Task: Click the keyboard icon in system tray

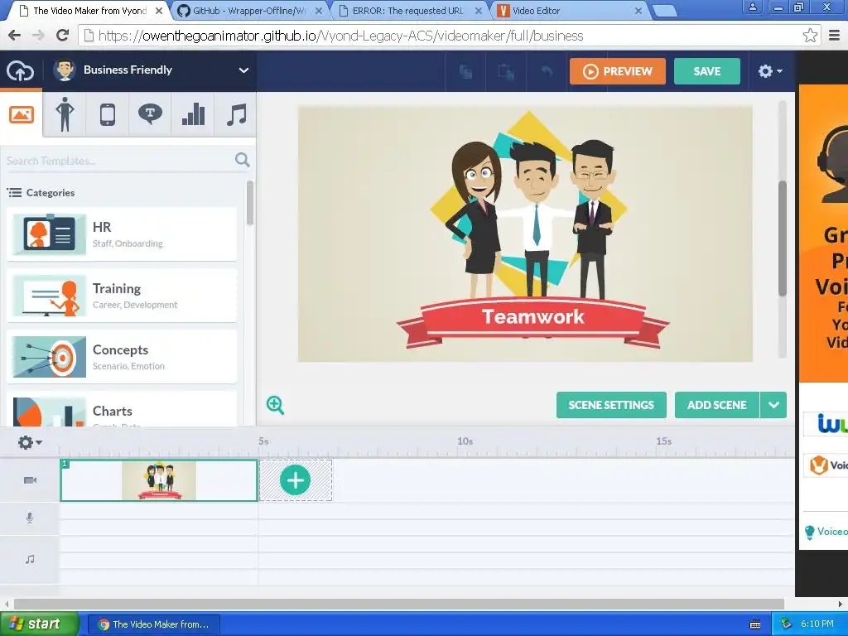Action: [755, 624]
